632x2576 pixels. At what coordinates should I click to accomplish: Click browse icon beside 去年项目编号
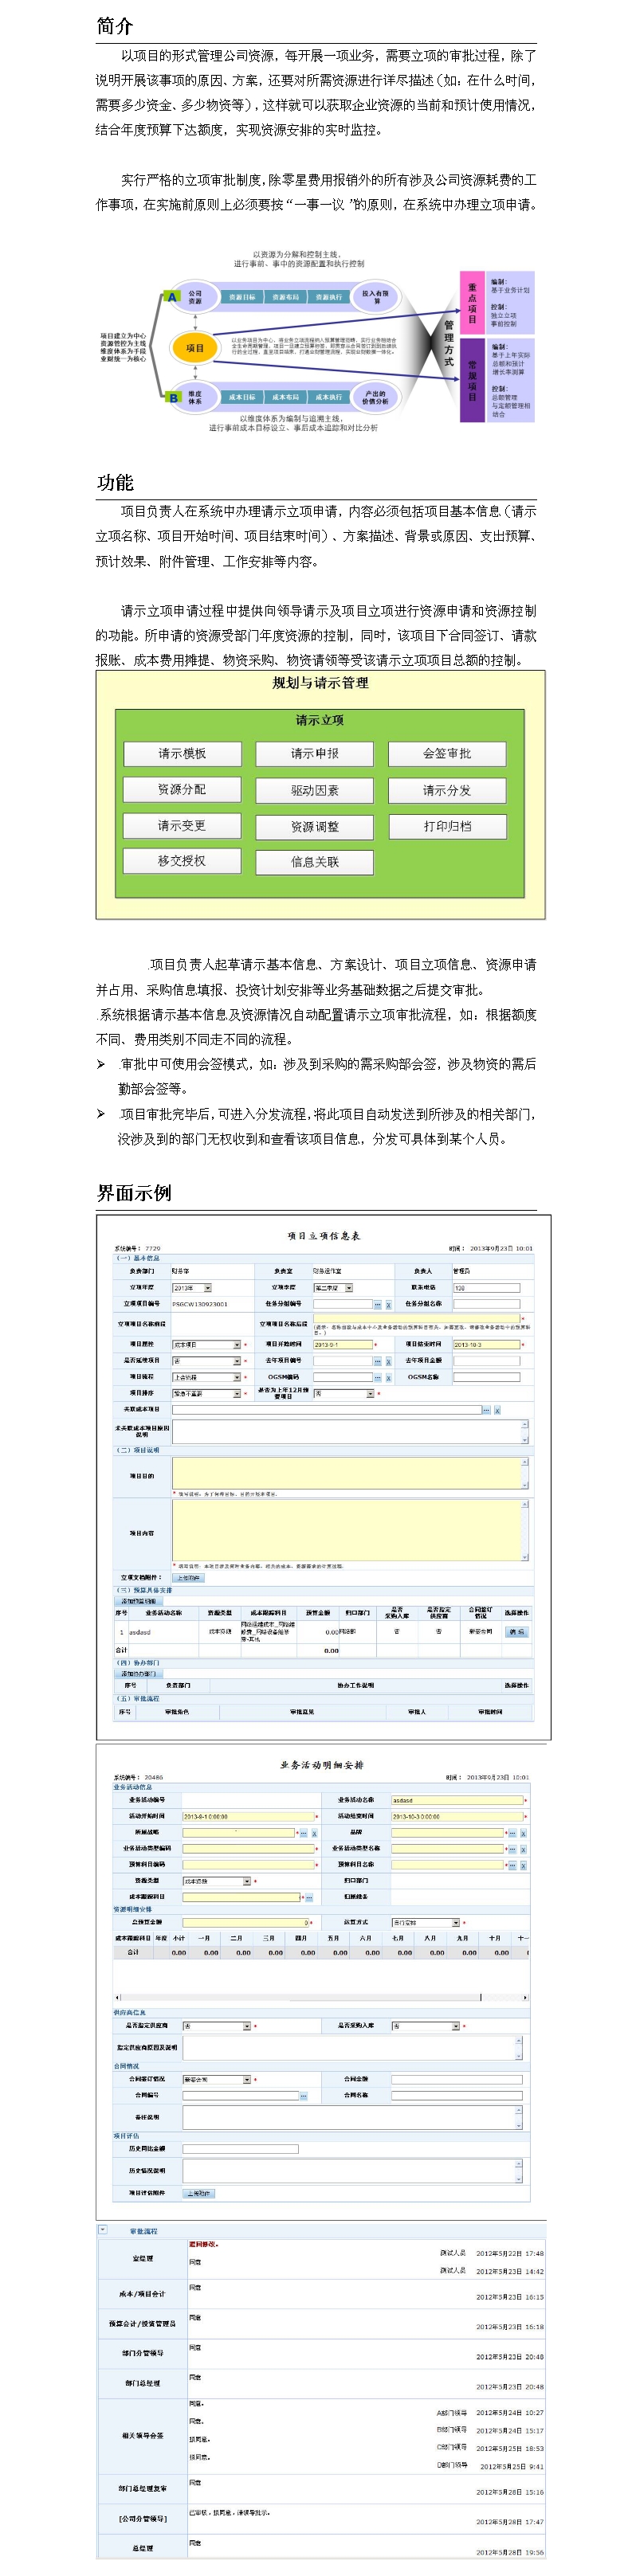[377, 1361]
